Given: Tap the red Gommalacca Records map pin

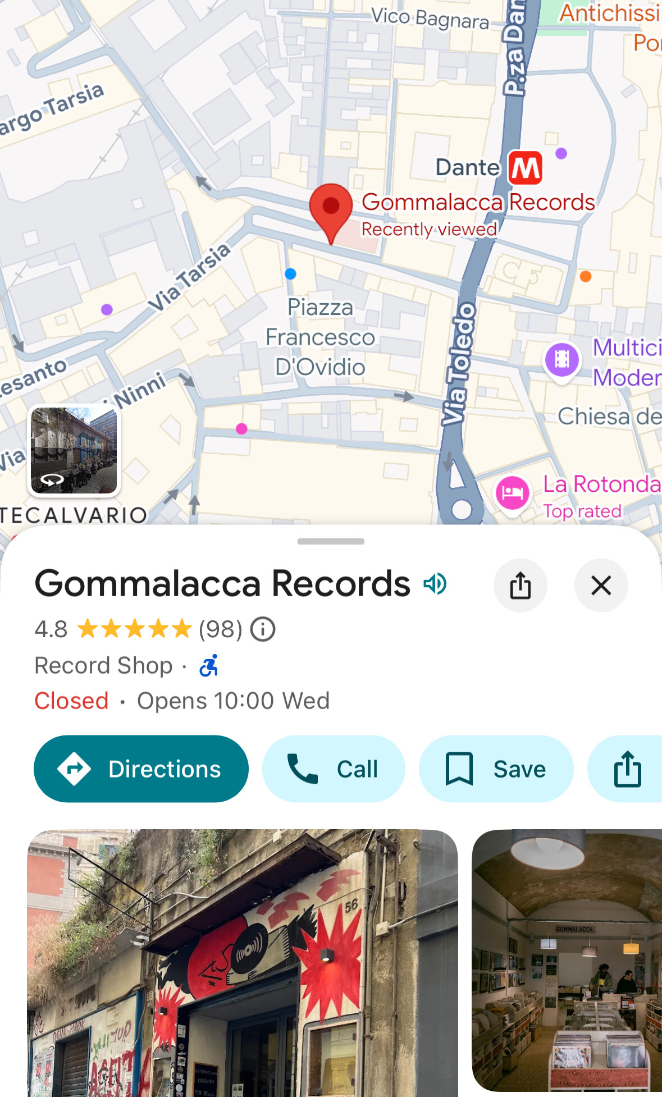Looking at the screenshot, I should pos(331,213).
